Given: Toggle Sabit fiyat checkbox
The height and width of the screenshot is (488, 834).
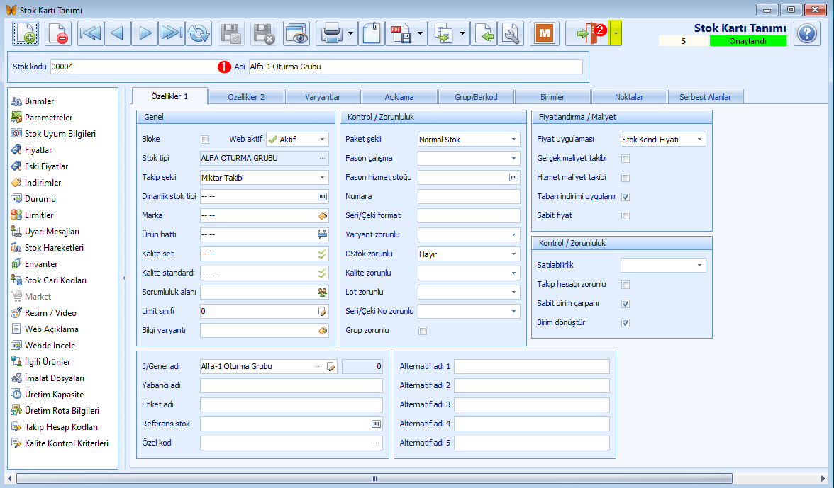Looking at the screenshot, I should pos(625,216).
